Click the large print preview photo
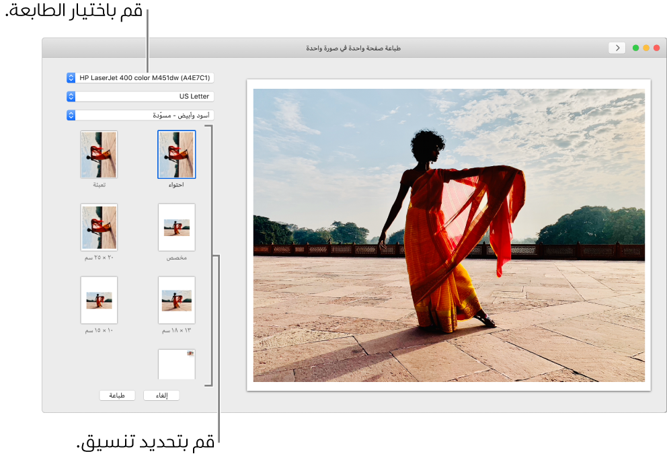Viewport: 667px width, 458px height. 448,235
